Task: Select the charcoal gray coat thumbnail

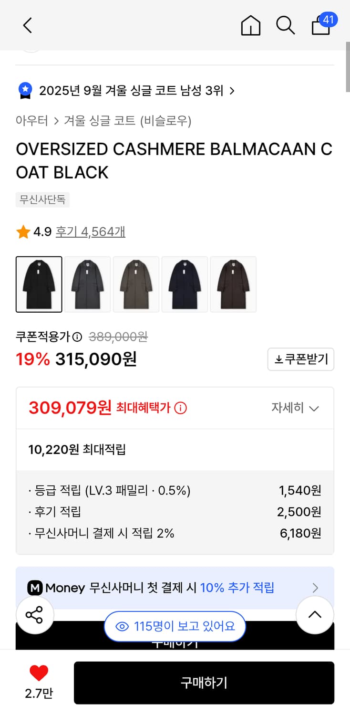Action: click(88, 284)
